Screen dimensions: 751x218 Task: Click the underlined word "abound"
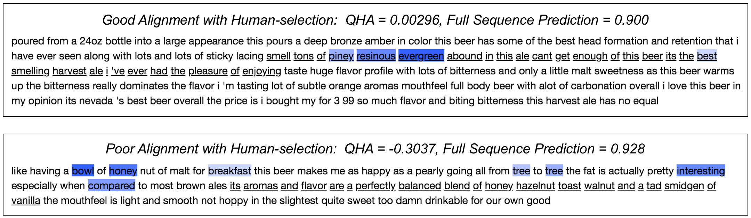(465, 56)
